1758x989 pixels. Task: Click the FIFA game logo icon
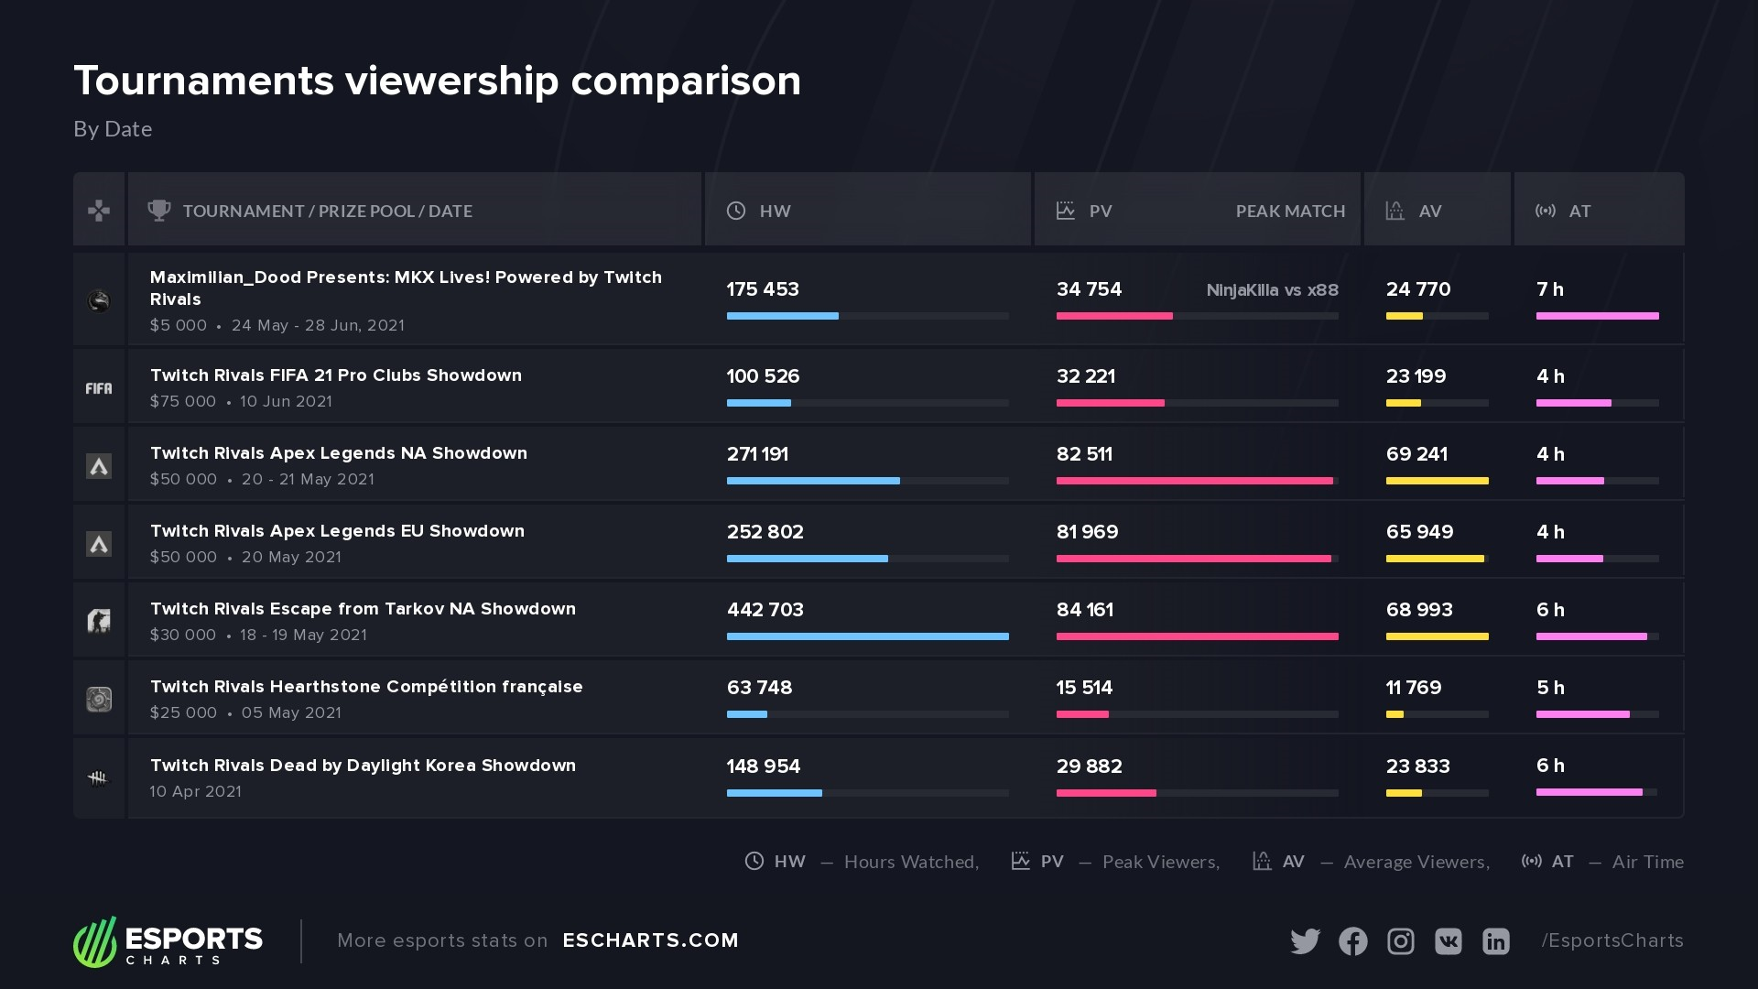pos(99,388)
